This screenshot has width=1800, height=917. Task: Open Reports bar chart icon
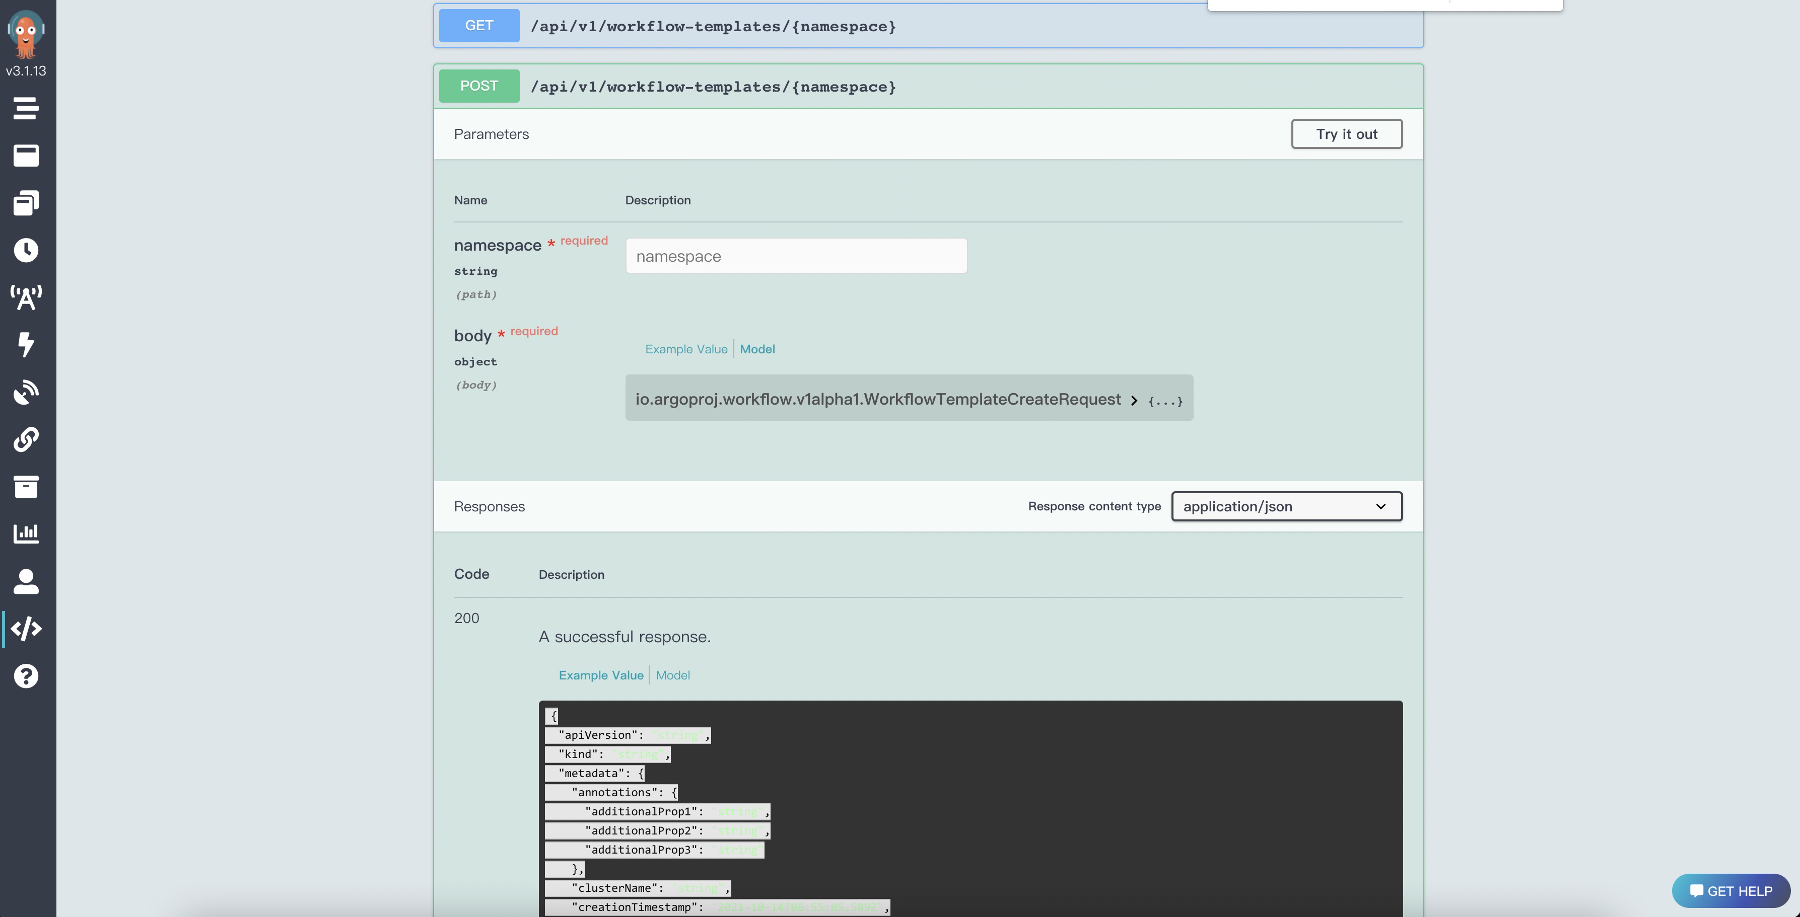click(26, 533)
